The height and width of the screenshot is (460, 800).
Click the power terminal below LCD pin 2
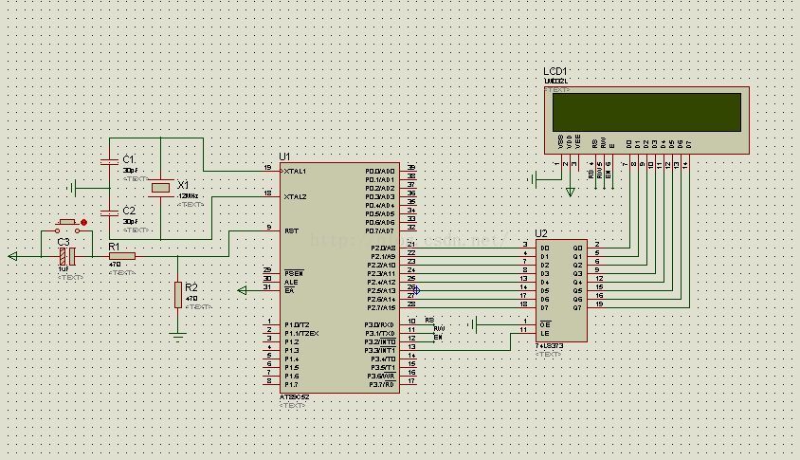coord(570,192)
